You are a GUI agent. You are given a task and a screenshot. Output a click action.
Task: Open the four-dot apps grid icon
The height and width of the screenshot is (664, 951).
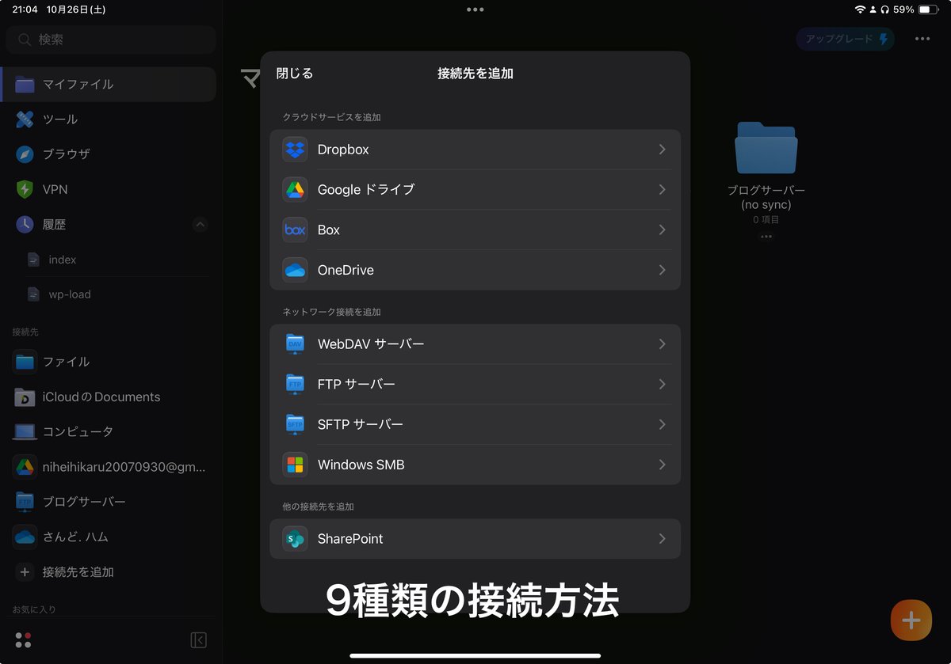coord(23,640)
